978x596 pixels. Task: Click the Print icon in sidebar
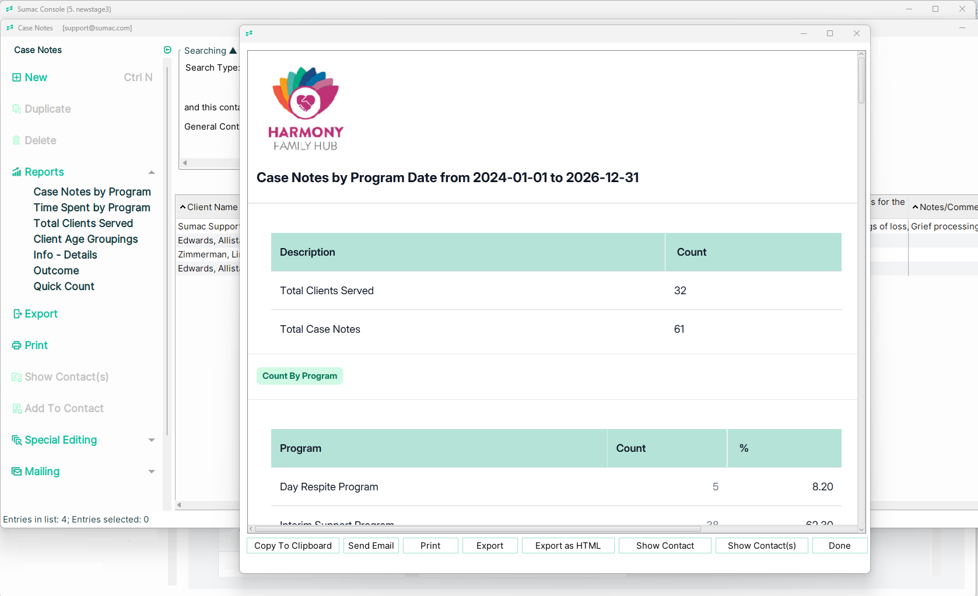tap(16, 346)
